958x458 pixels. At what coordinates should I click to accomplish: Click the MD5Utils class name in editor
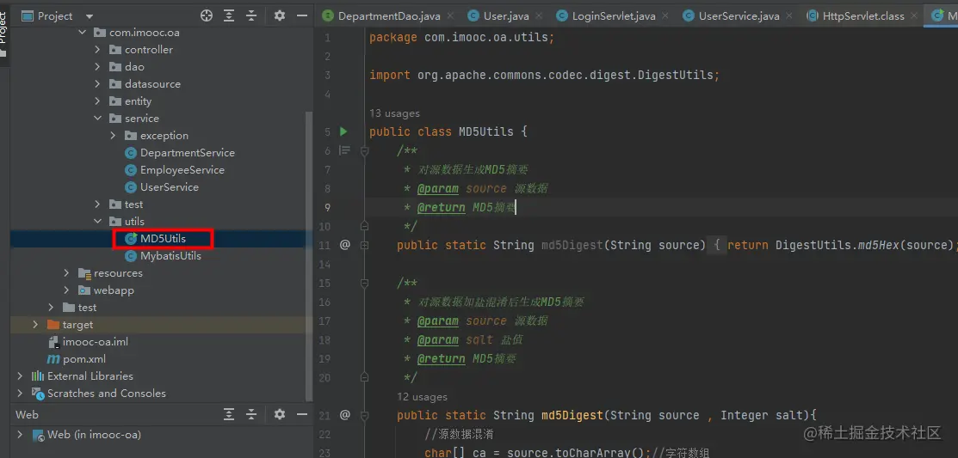click(x=485, y=131)
